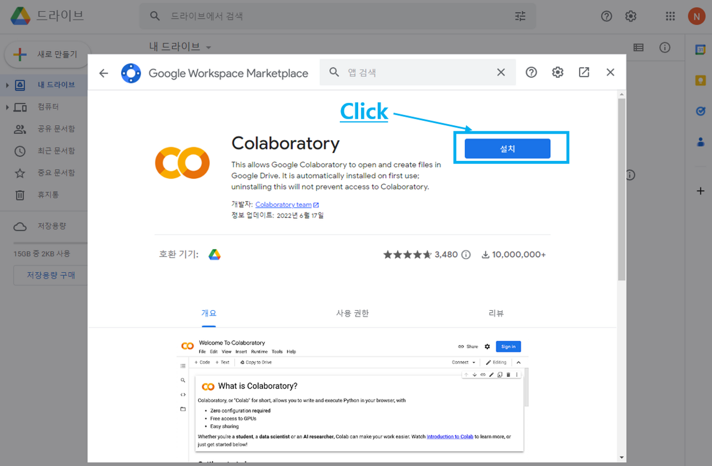
Task: Open Marketplace help question mark icon
Action: tap(531, 72)
